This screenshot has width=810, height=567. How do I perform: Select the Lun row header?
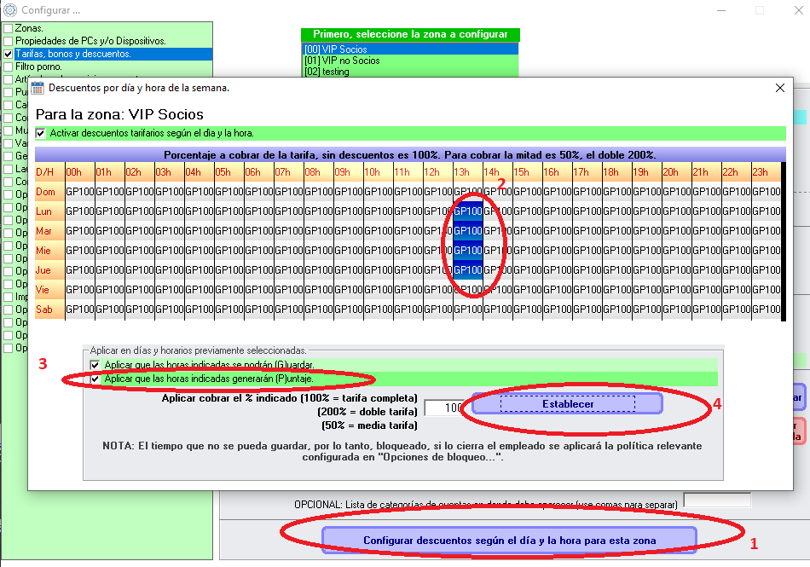50,211
